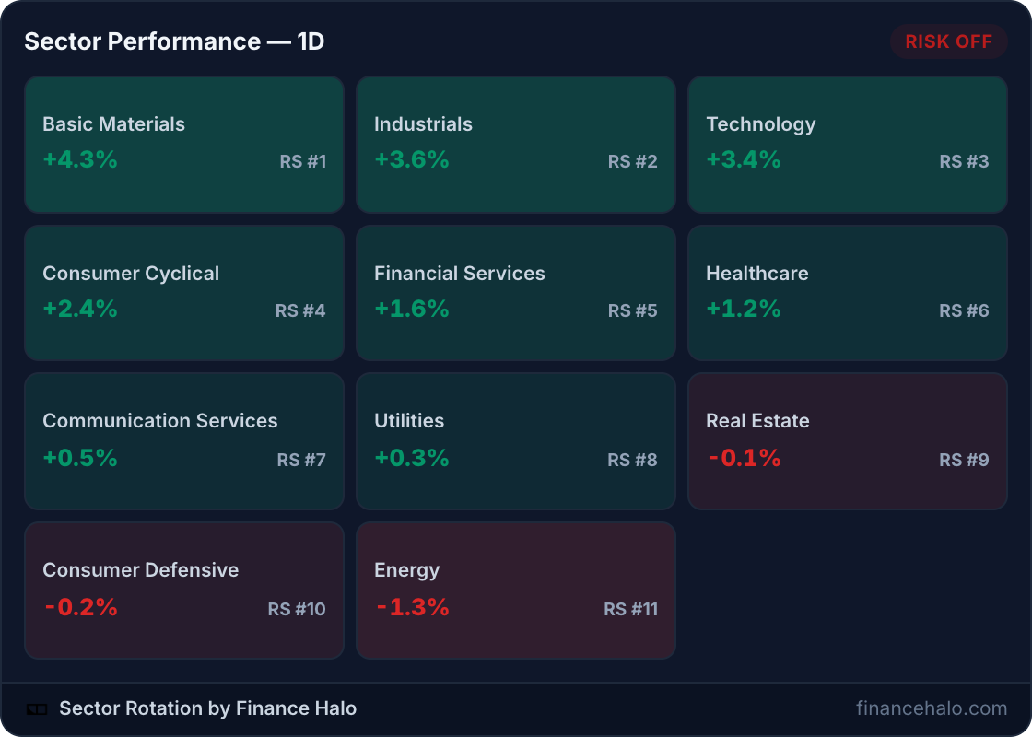1032x737 pixels.
Task: Click Sector Rotation by Finance Halo text
Action: pos(208,708)
